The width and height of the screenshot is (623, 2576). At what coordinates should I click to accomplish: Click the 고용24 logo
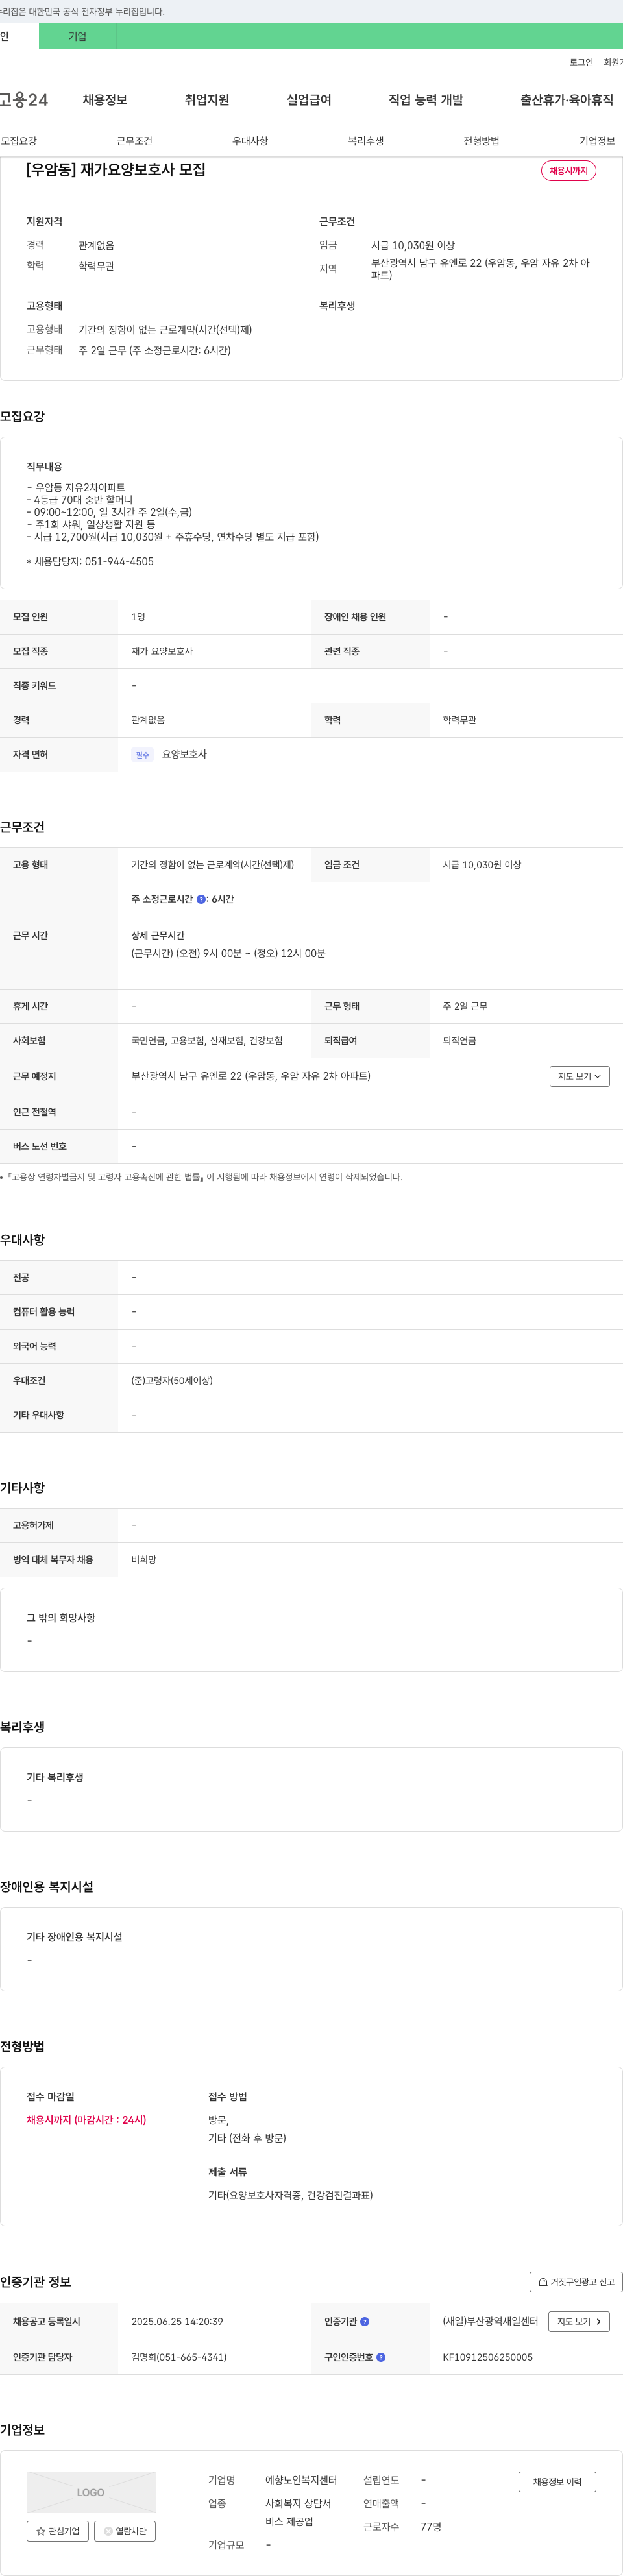click(24, 100)
